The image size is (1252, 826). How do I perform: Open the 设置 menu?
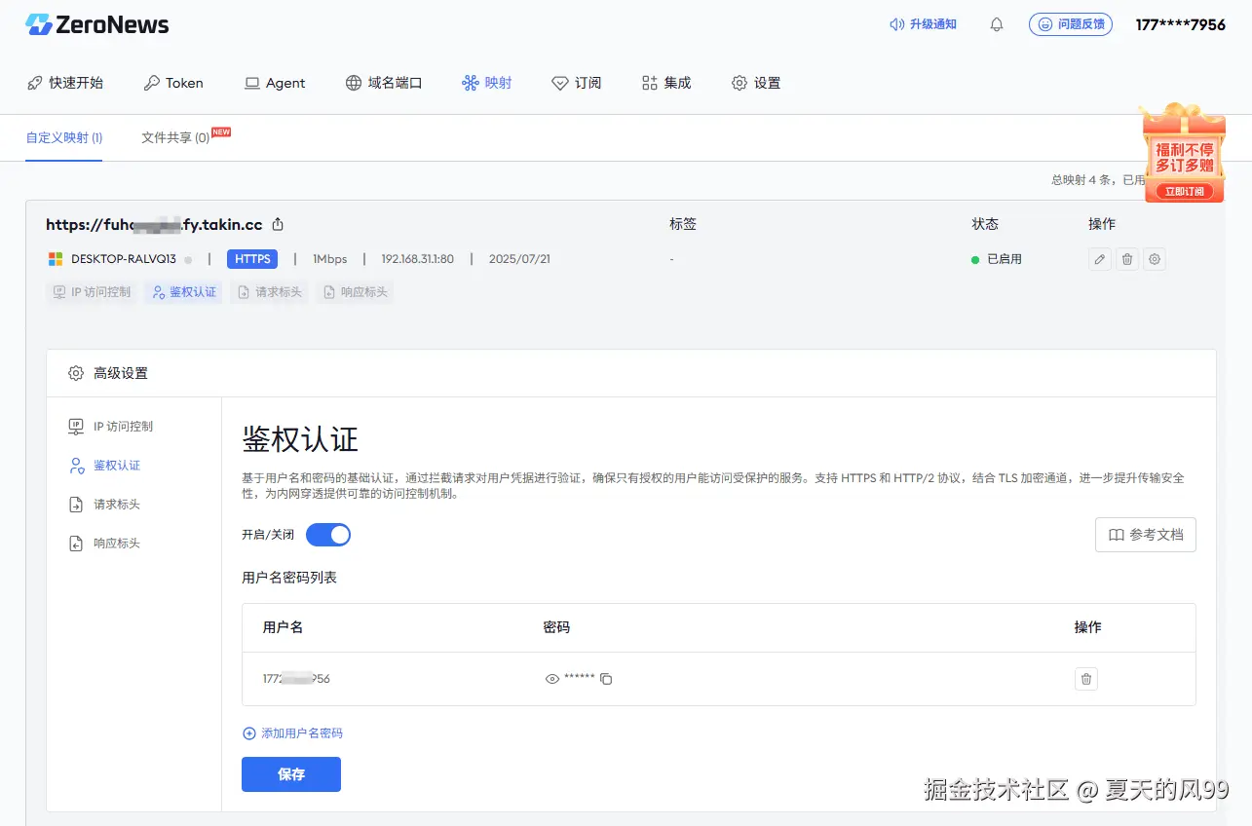click(x=756, y=83)
